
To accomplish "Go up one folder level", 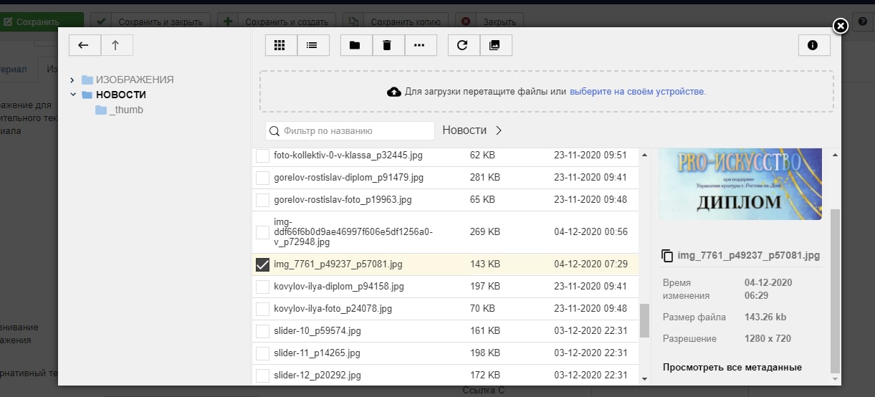I will coord(116,45).
